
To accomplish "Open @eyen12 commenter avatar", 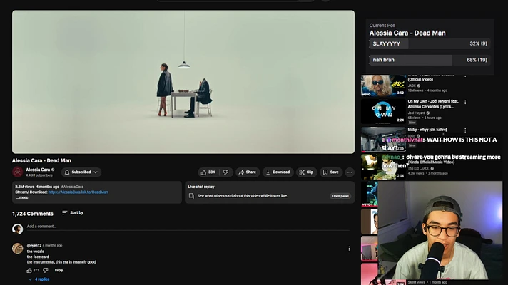I will 18,249.
